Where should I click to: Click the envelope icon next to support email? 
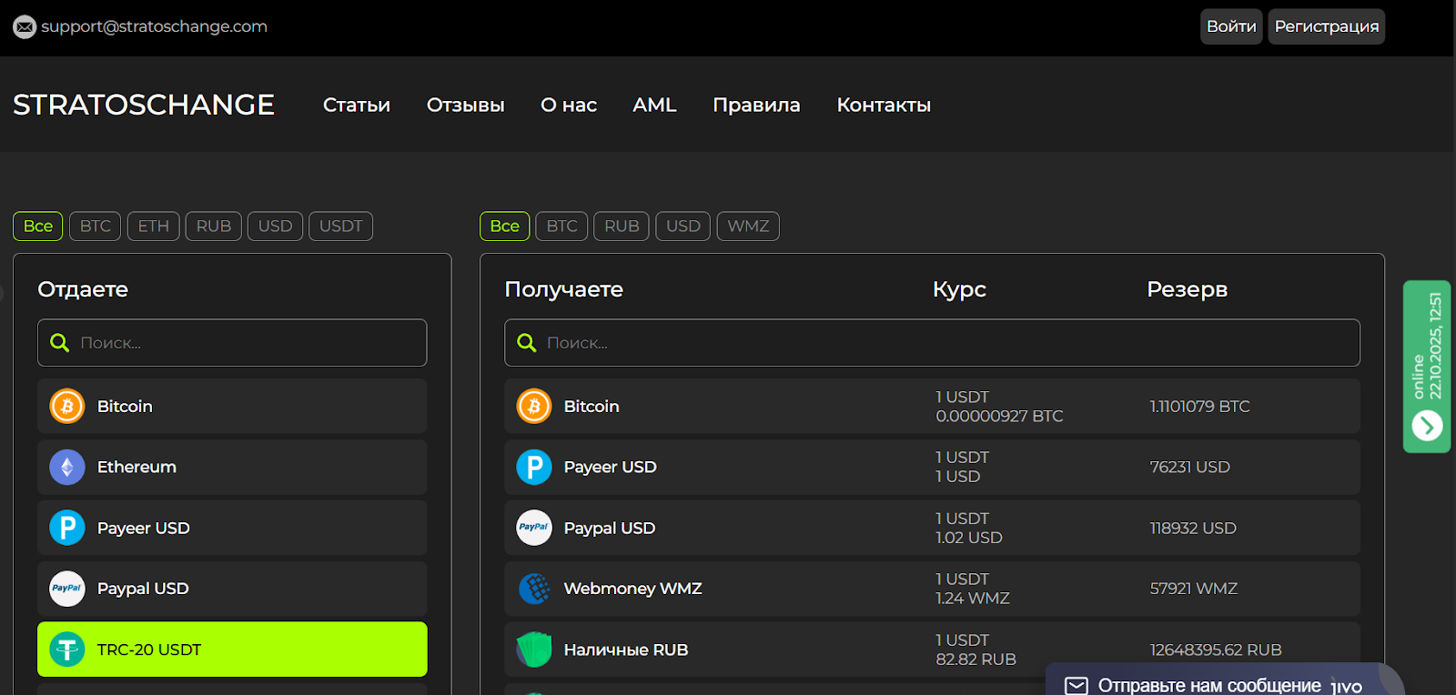click(25, 27)
